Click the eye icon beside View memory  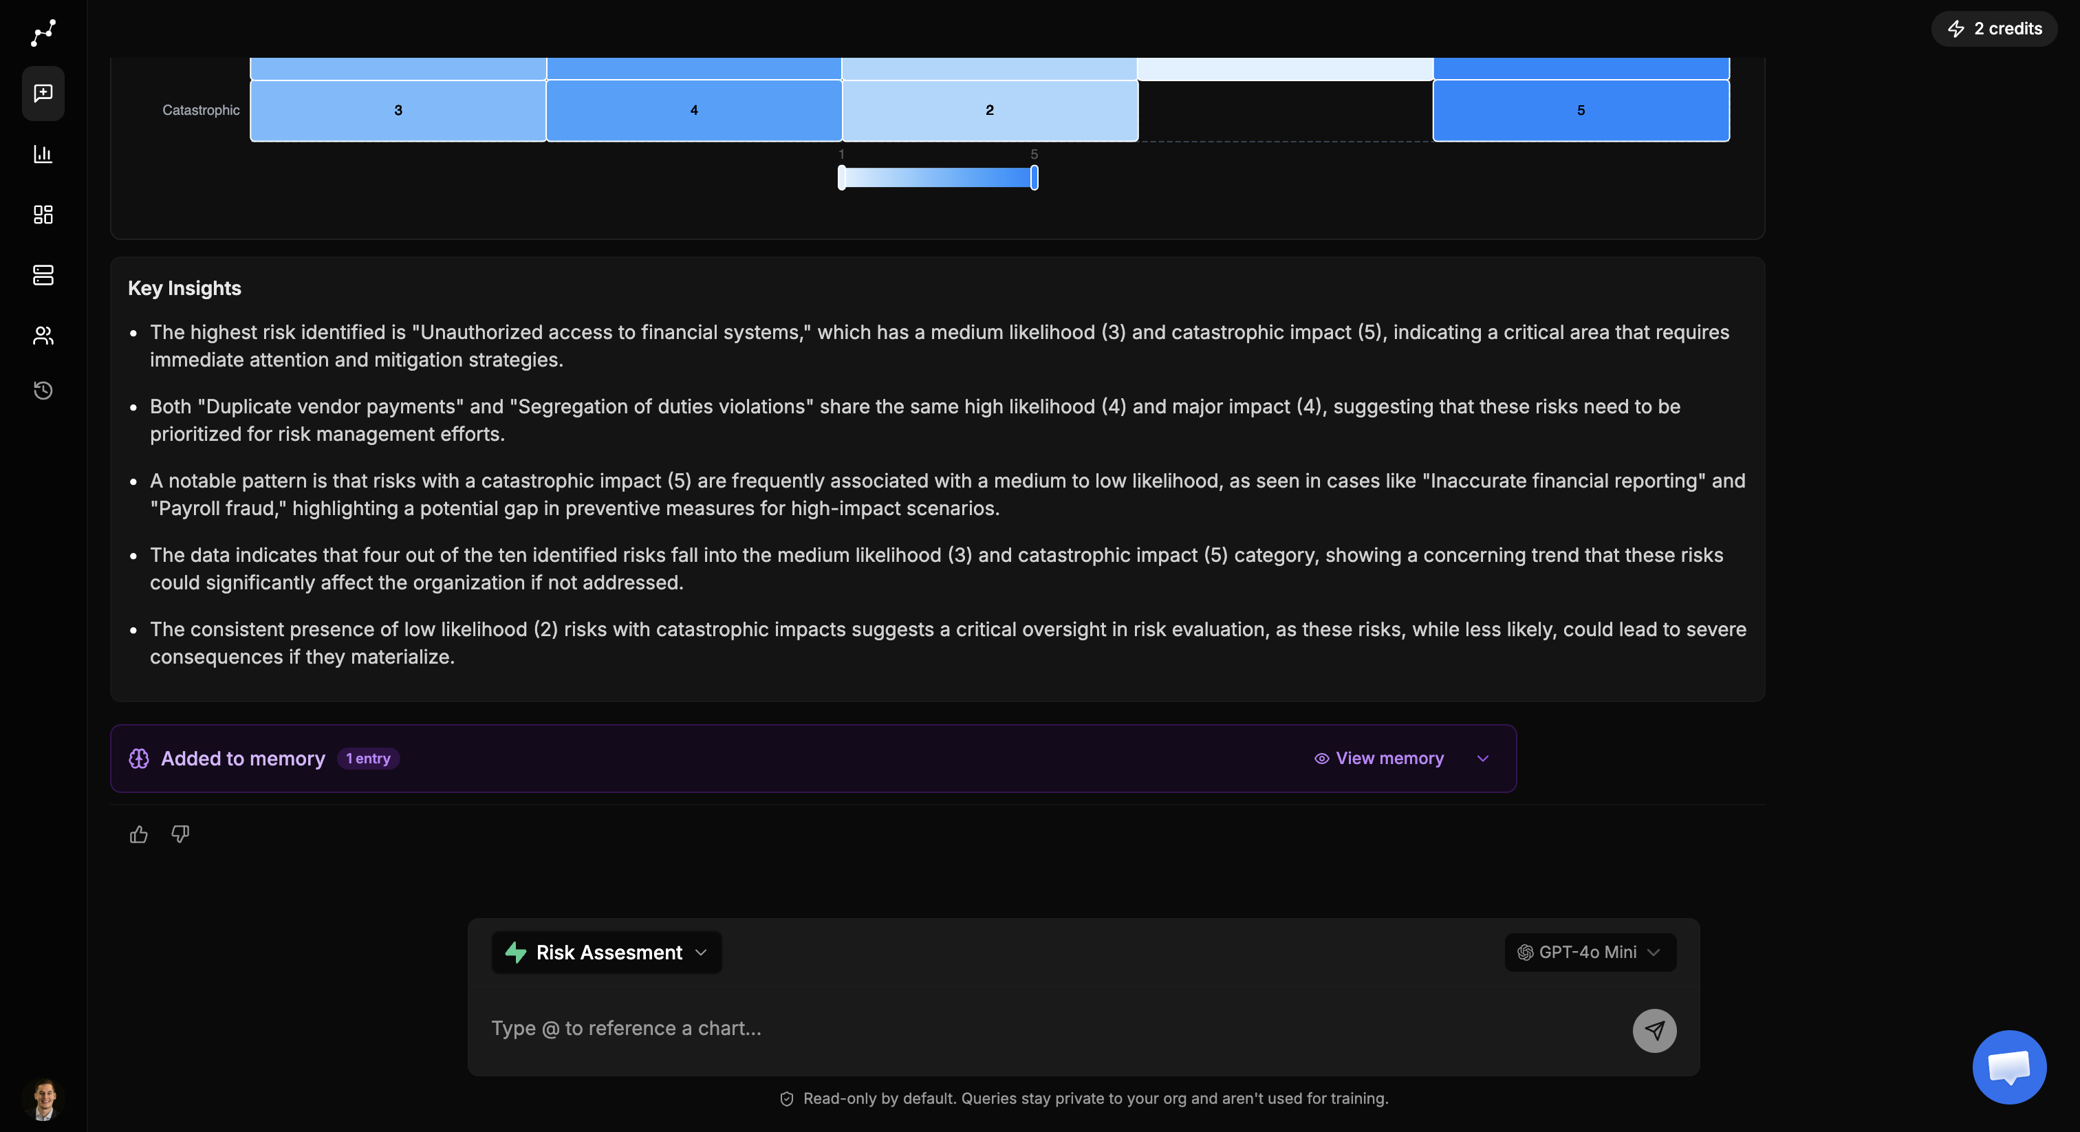[x=1322, y=759]
